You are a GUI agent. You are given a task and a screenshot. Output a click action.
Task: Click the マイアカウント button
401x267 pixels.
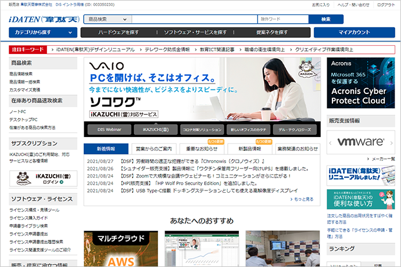[354, 33]
